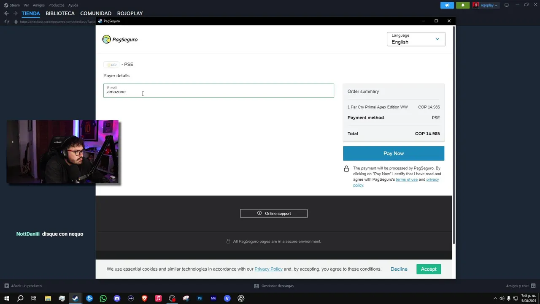Open Gestionar descargas
This screenshot has height=304, width=540.
(x=274, y=286)
